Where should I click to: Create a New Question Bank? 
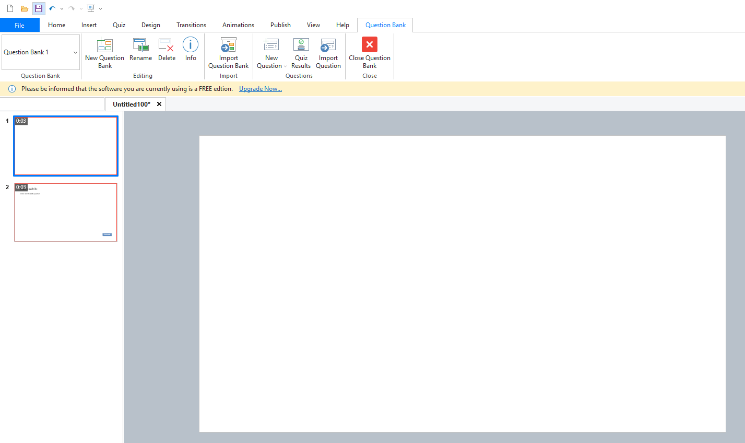click(105, 53)
